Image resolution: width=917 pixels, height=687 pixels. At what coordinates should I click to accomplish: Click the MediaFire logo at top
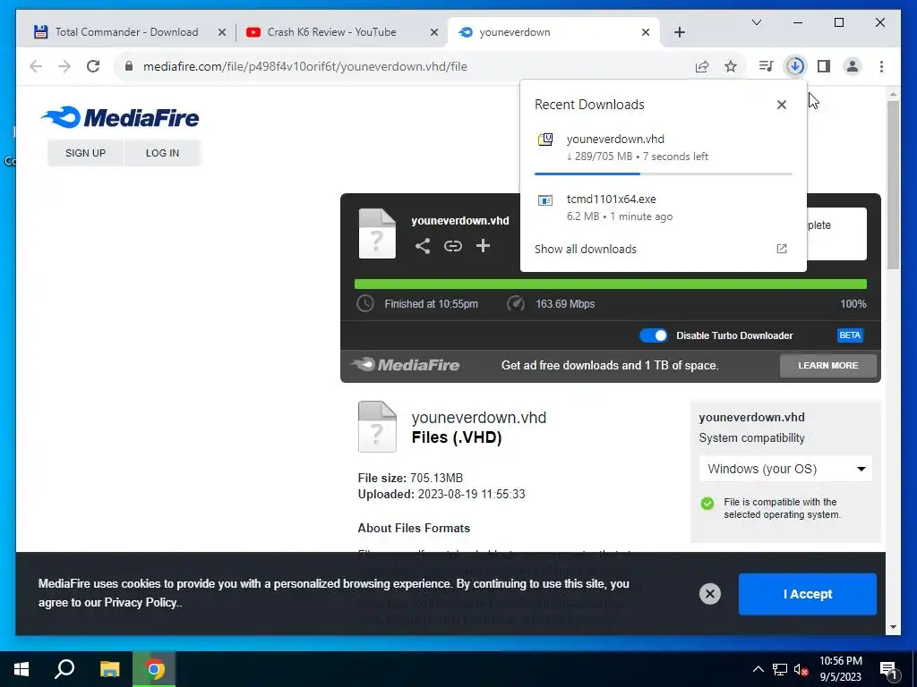point(120,117)
